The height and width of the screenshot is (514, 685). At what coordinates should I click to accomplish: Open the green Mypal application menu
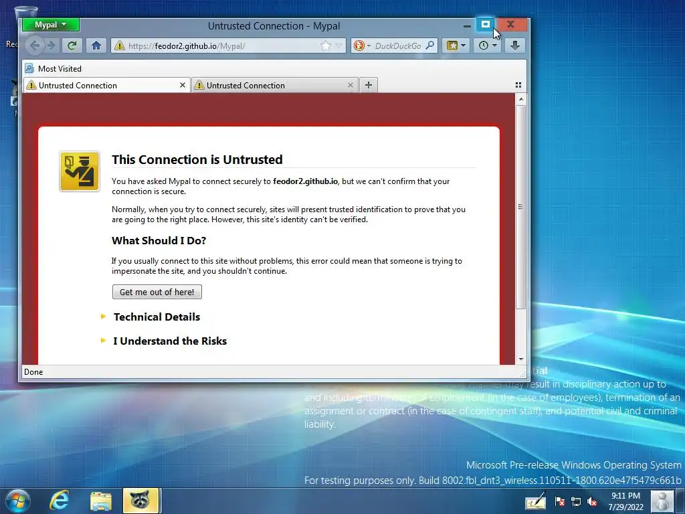click(51, 25)
